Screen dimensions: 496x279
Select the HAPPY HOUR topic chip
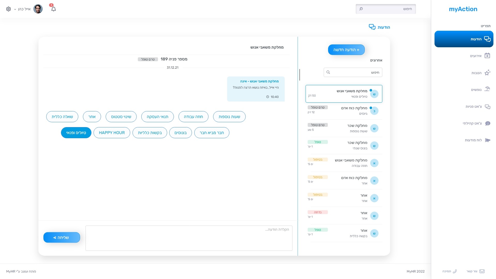(112, 133)
